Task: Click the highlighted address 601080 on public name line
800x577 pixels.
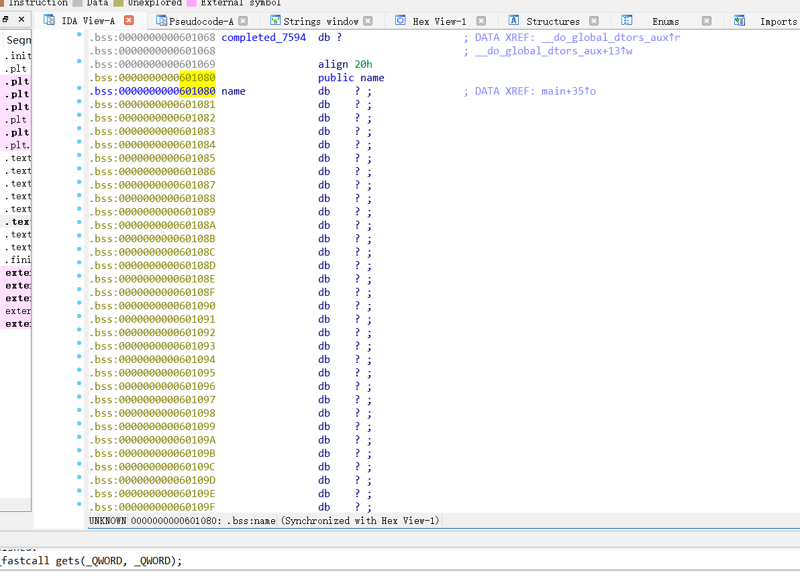Action: click(197, 78)
